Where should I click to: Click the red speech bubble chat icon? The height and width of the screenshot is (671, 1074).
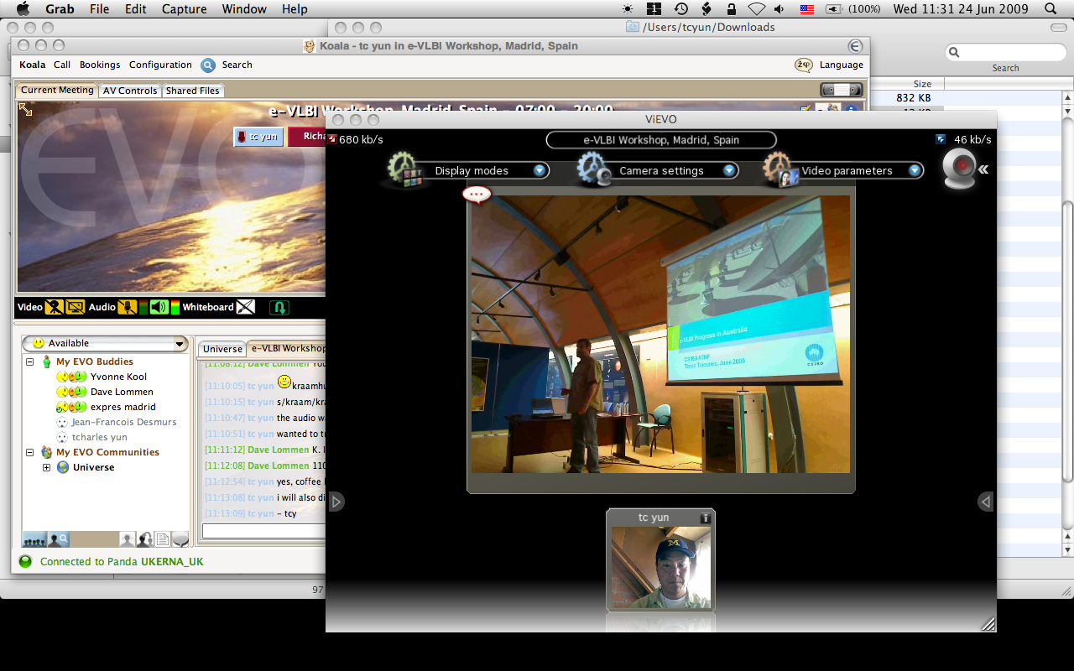(x=477, y=195)
